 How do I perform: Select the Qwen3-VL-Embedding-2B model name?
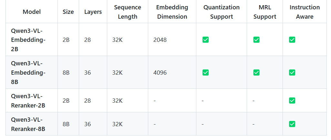[x=28, y=40]
